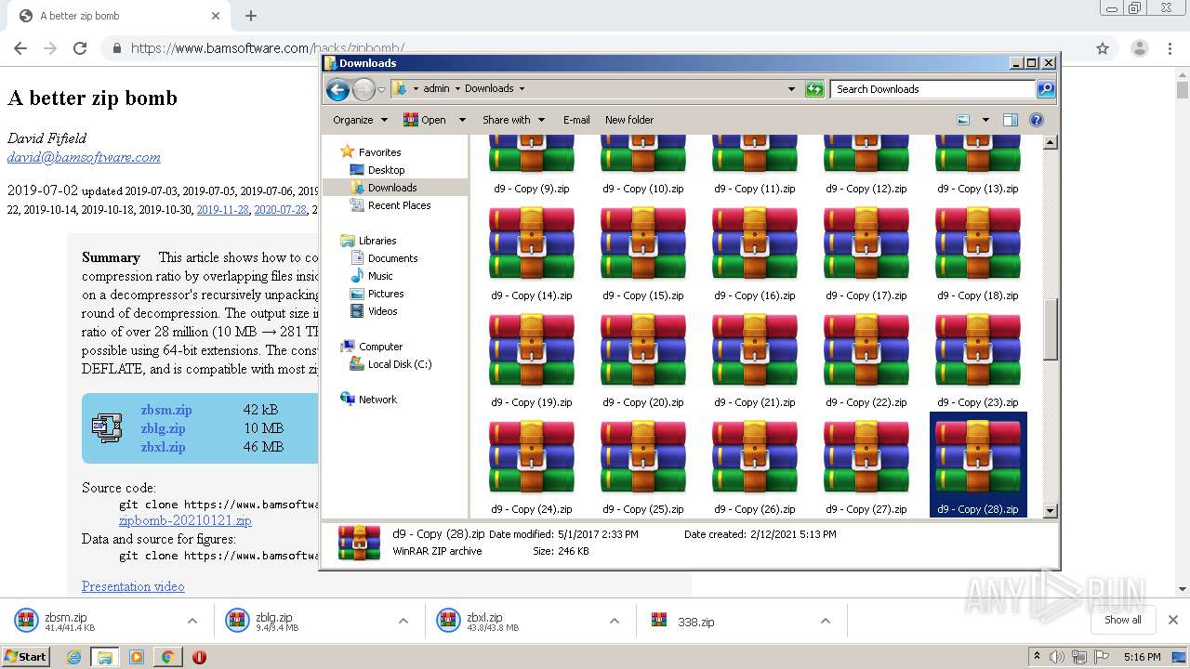The image size is (1190, 669).
Task: Select d9 - Copy (14).zip archive icon
Action: (532, 243)
